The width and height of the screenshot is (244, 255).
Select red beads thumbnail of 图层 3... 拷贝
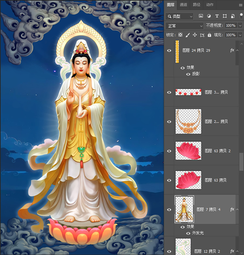tap(189, 92)
